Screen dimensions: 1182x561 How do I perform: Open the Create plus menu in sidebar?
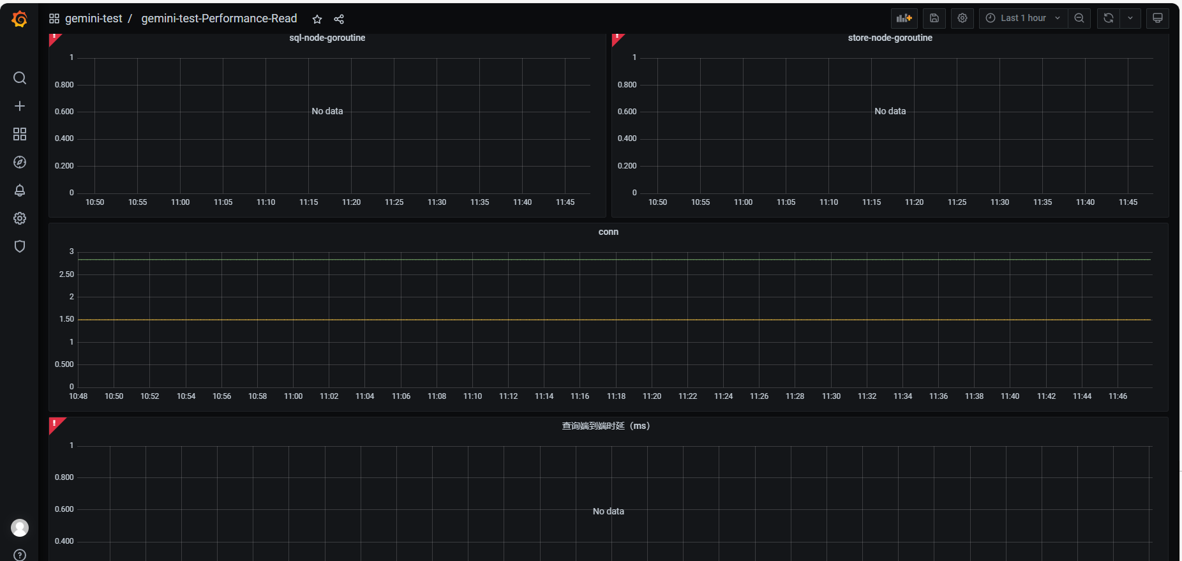pos(20,106)
